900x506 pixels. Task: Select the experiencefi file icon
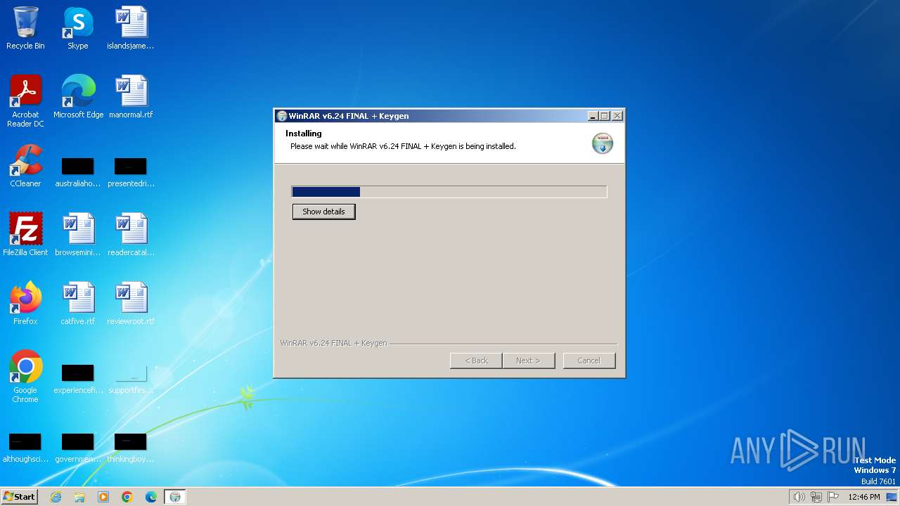click(78, 378)
